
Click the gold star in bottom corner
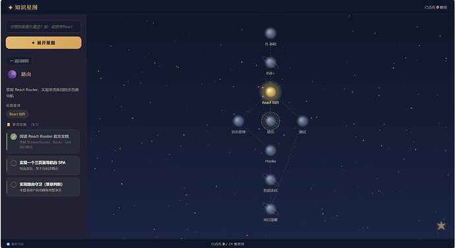441,226
